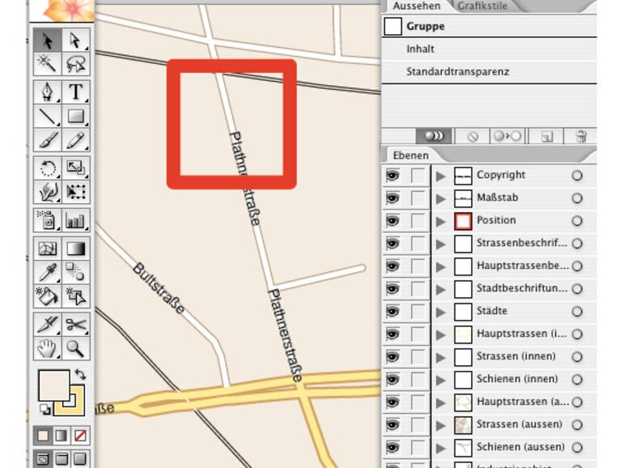Hide the Schienen (aussen) layer
Image resolution: width=623 pixels, height=468 pixels.
click(393, 447)
